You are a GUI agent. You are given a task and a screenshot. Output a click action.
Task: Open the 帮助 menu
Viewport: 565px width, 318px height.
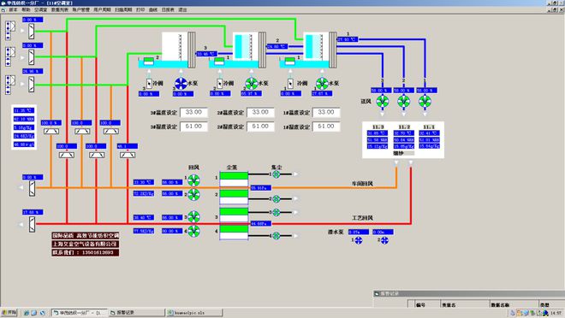click(x=26, y=9)
